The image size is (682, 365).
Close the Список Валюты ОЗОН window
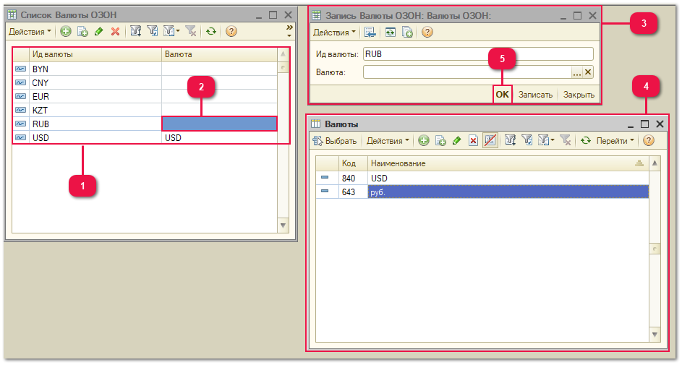point(288,14)
